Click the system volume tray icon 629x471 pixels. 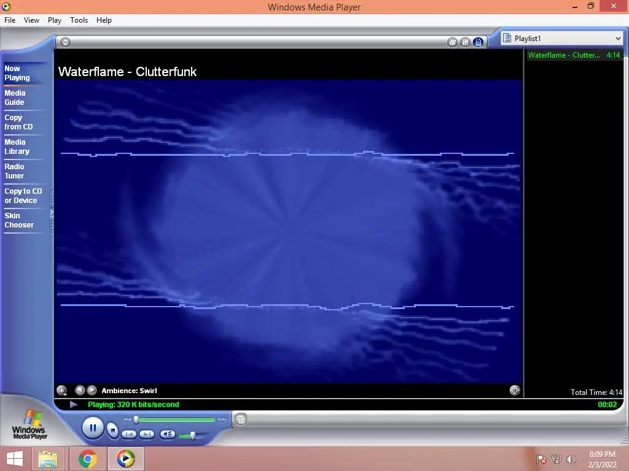click(x=571, y=459)
